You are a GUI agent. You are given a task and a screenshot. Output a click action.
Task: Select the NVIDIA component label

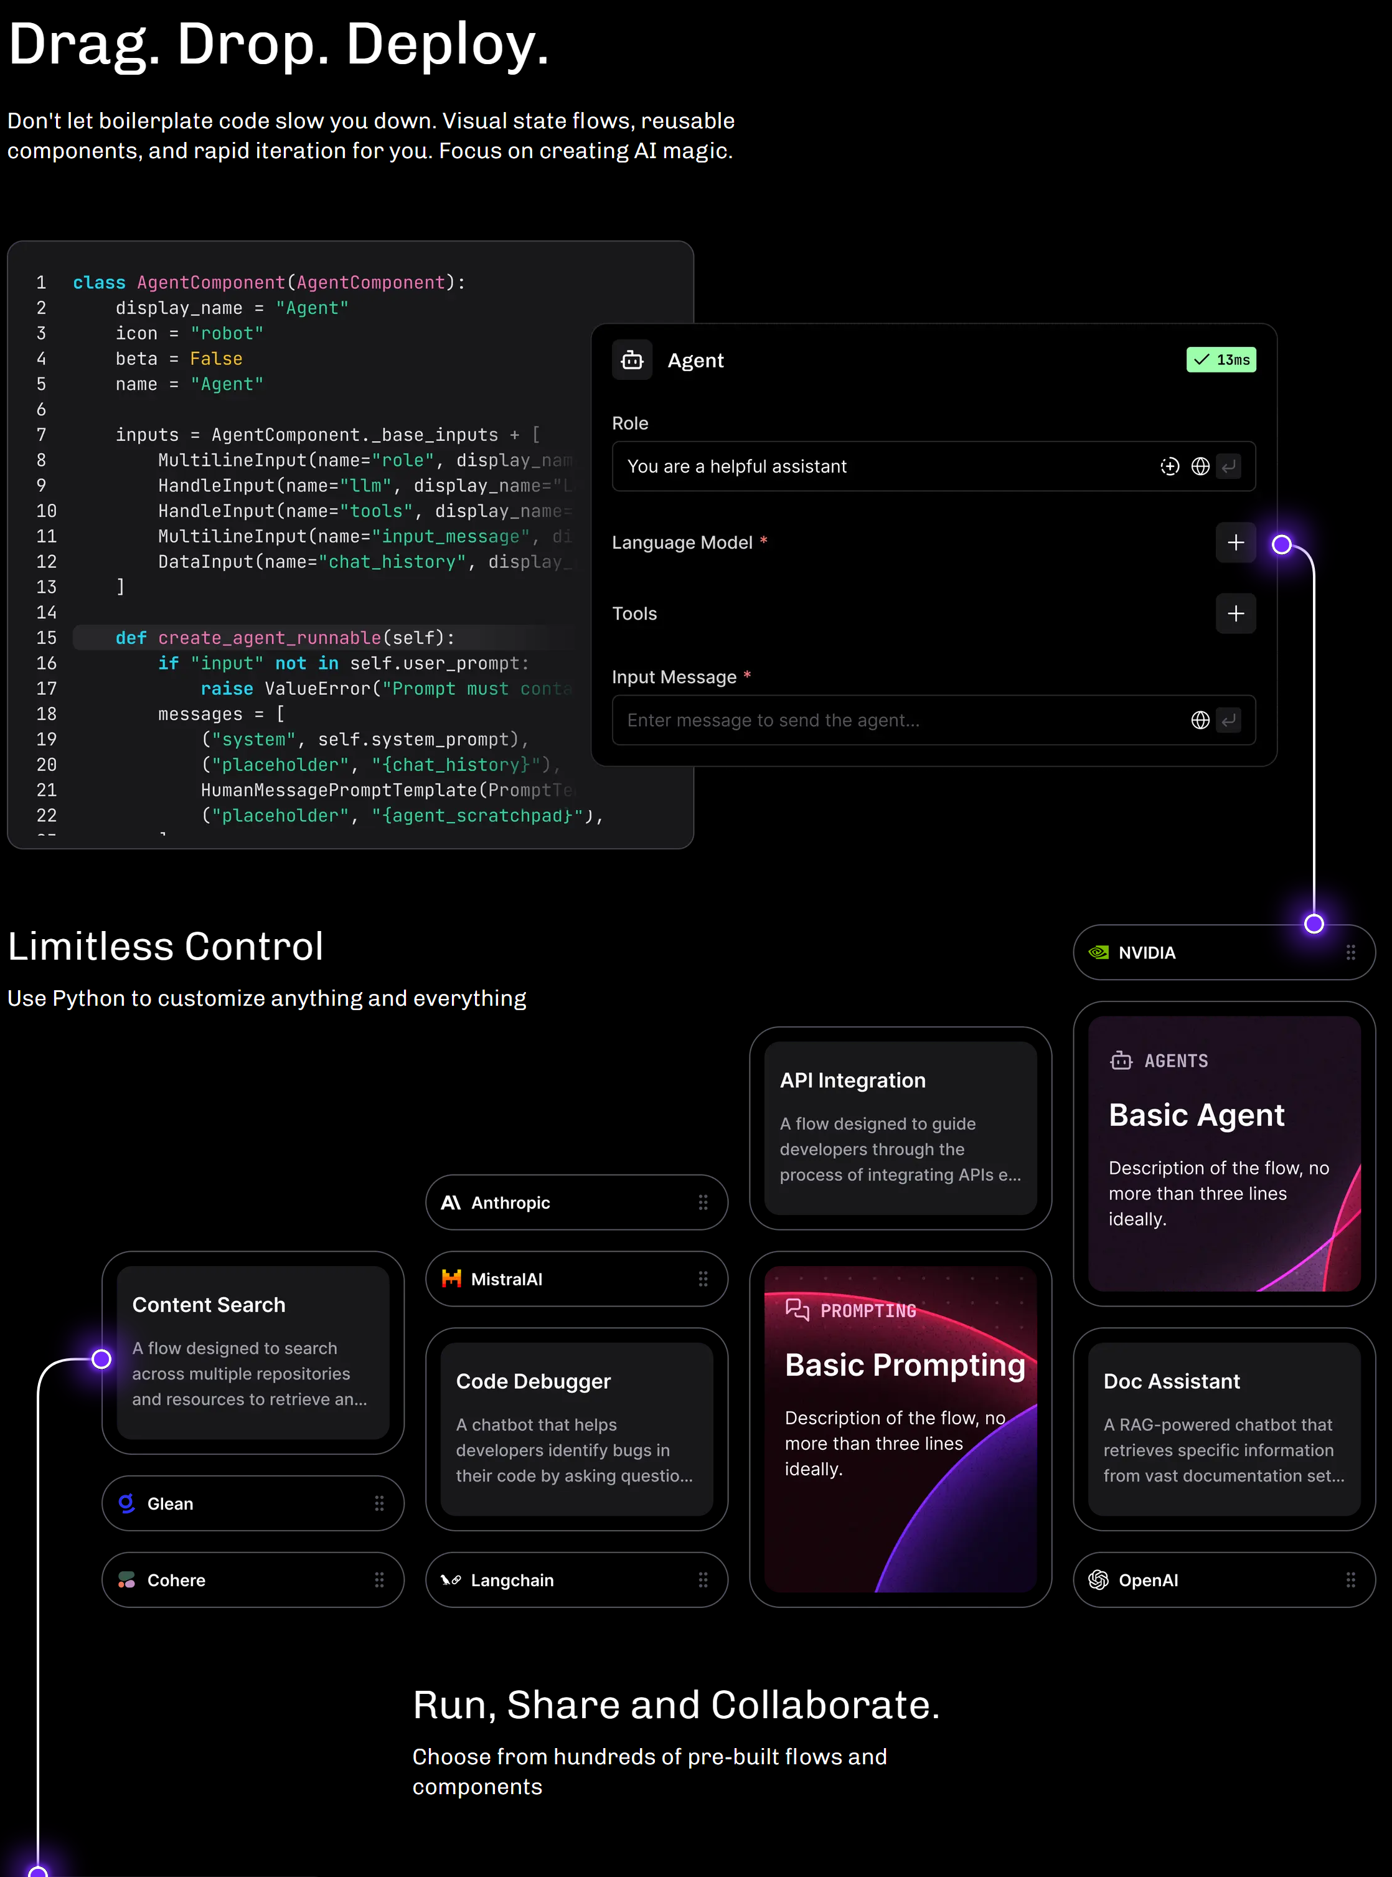pos(1147,952)
